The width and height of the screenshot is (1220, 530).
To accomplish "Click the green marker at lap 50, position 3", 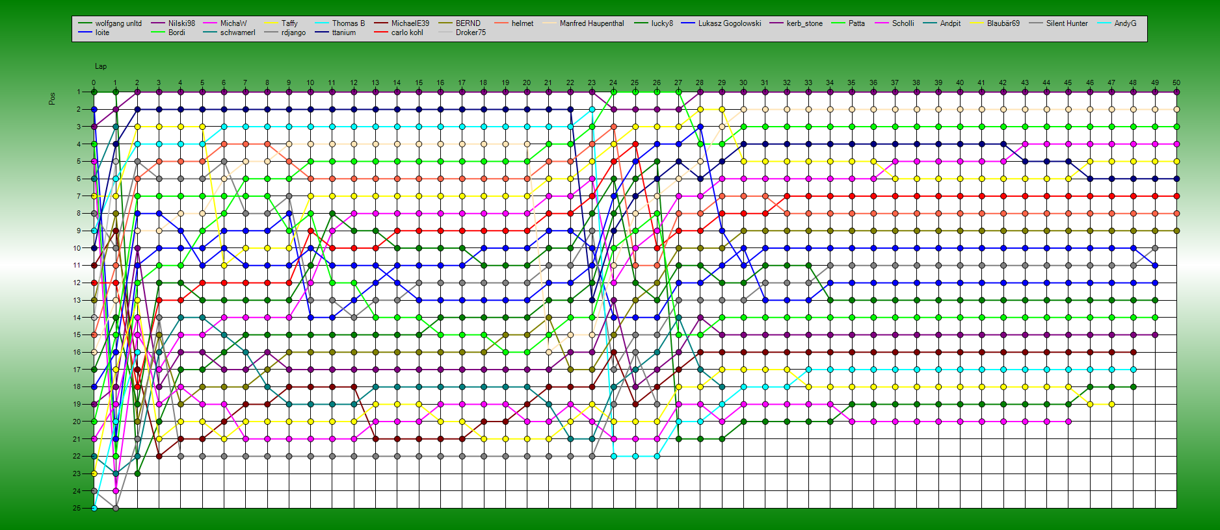I will pyautogui.click(x=1176, y=127).
